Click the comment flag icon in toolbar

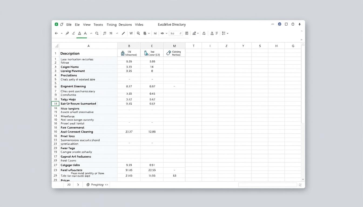coord(105,33)
